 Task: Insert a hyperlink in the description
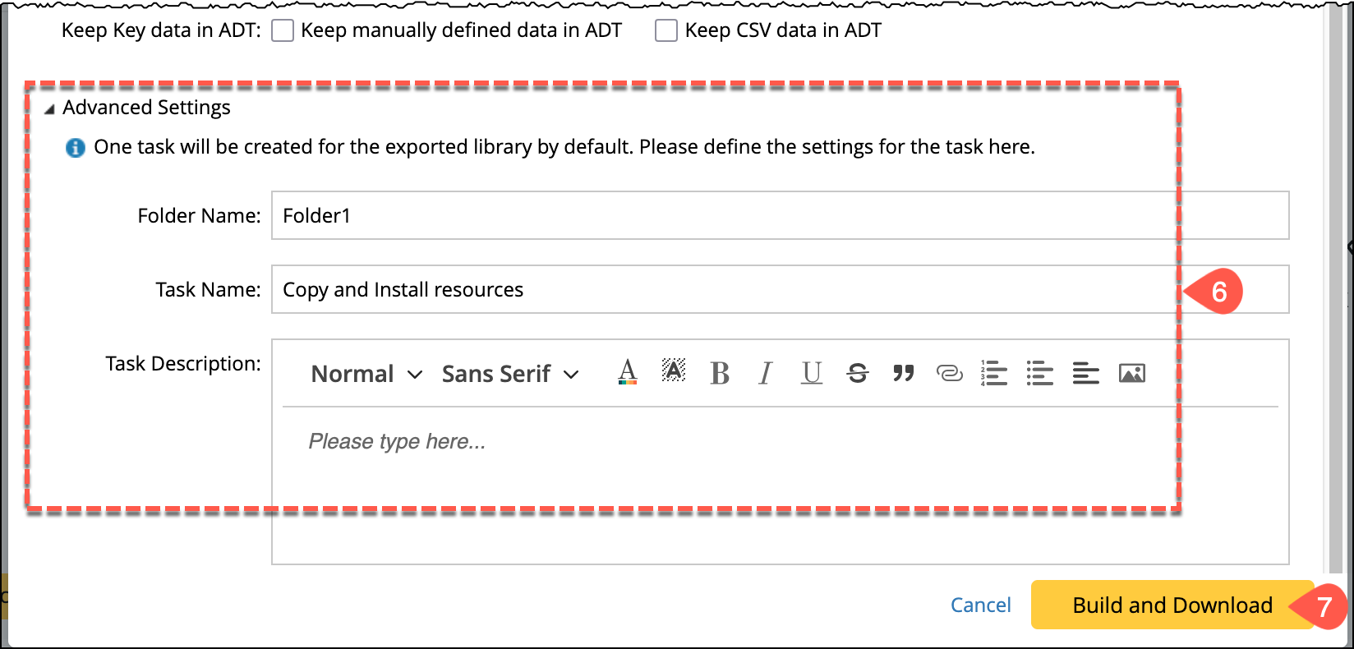pos(949,374)
